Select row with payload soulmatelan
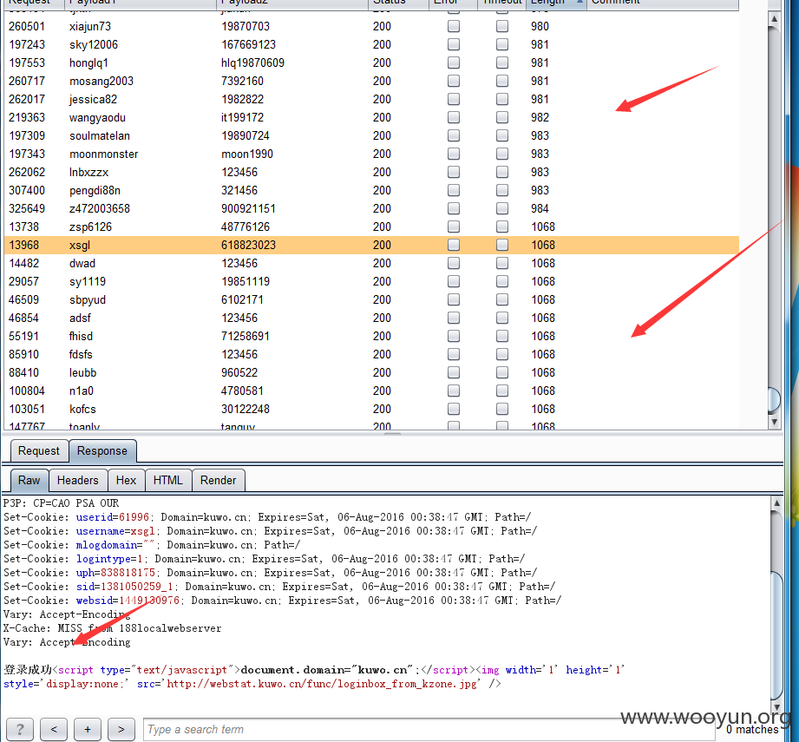This screenshot has height=742, width=799. point(371,135)
